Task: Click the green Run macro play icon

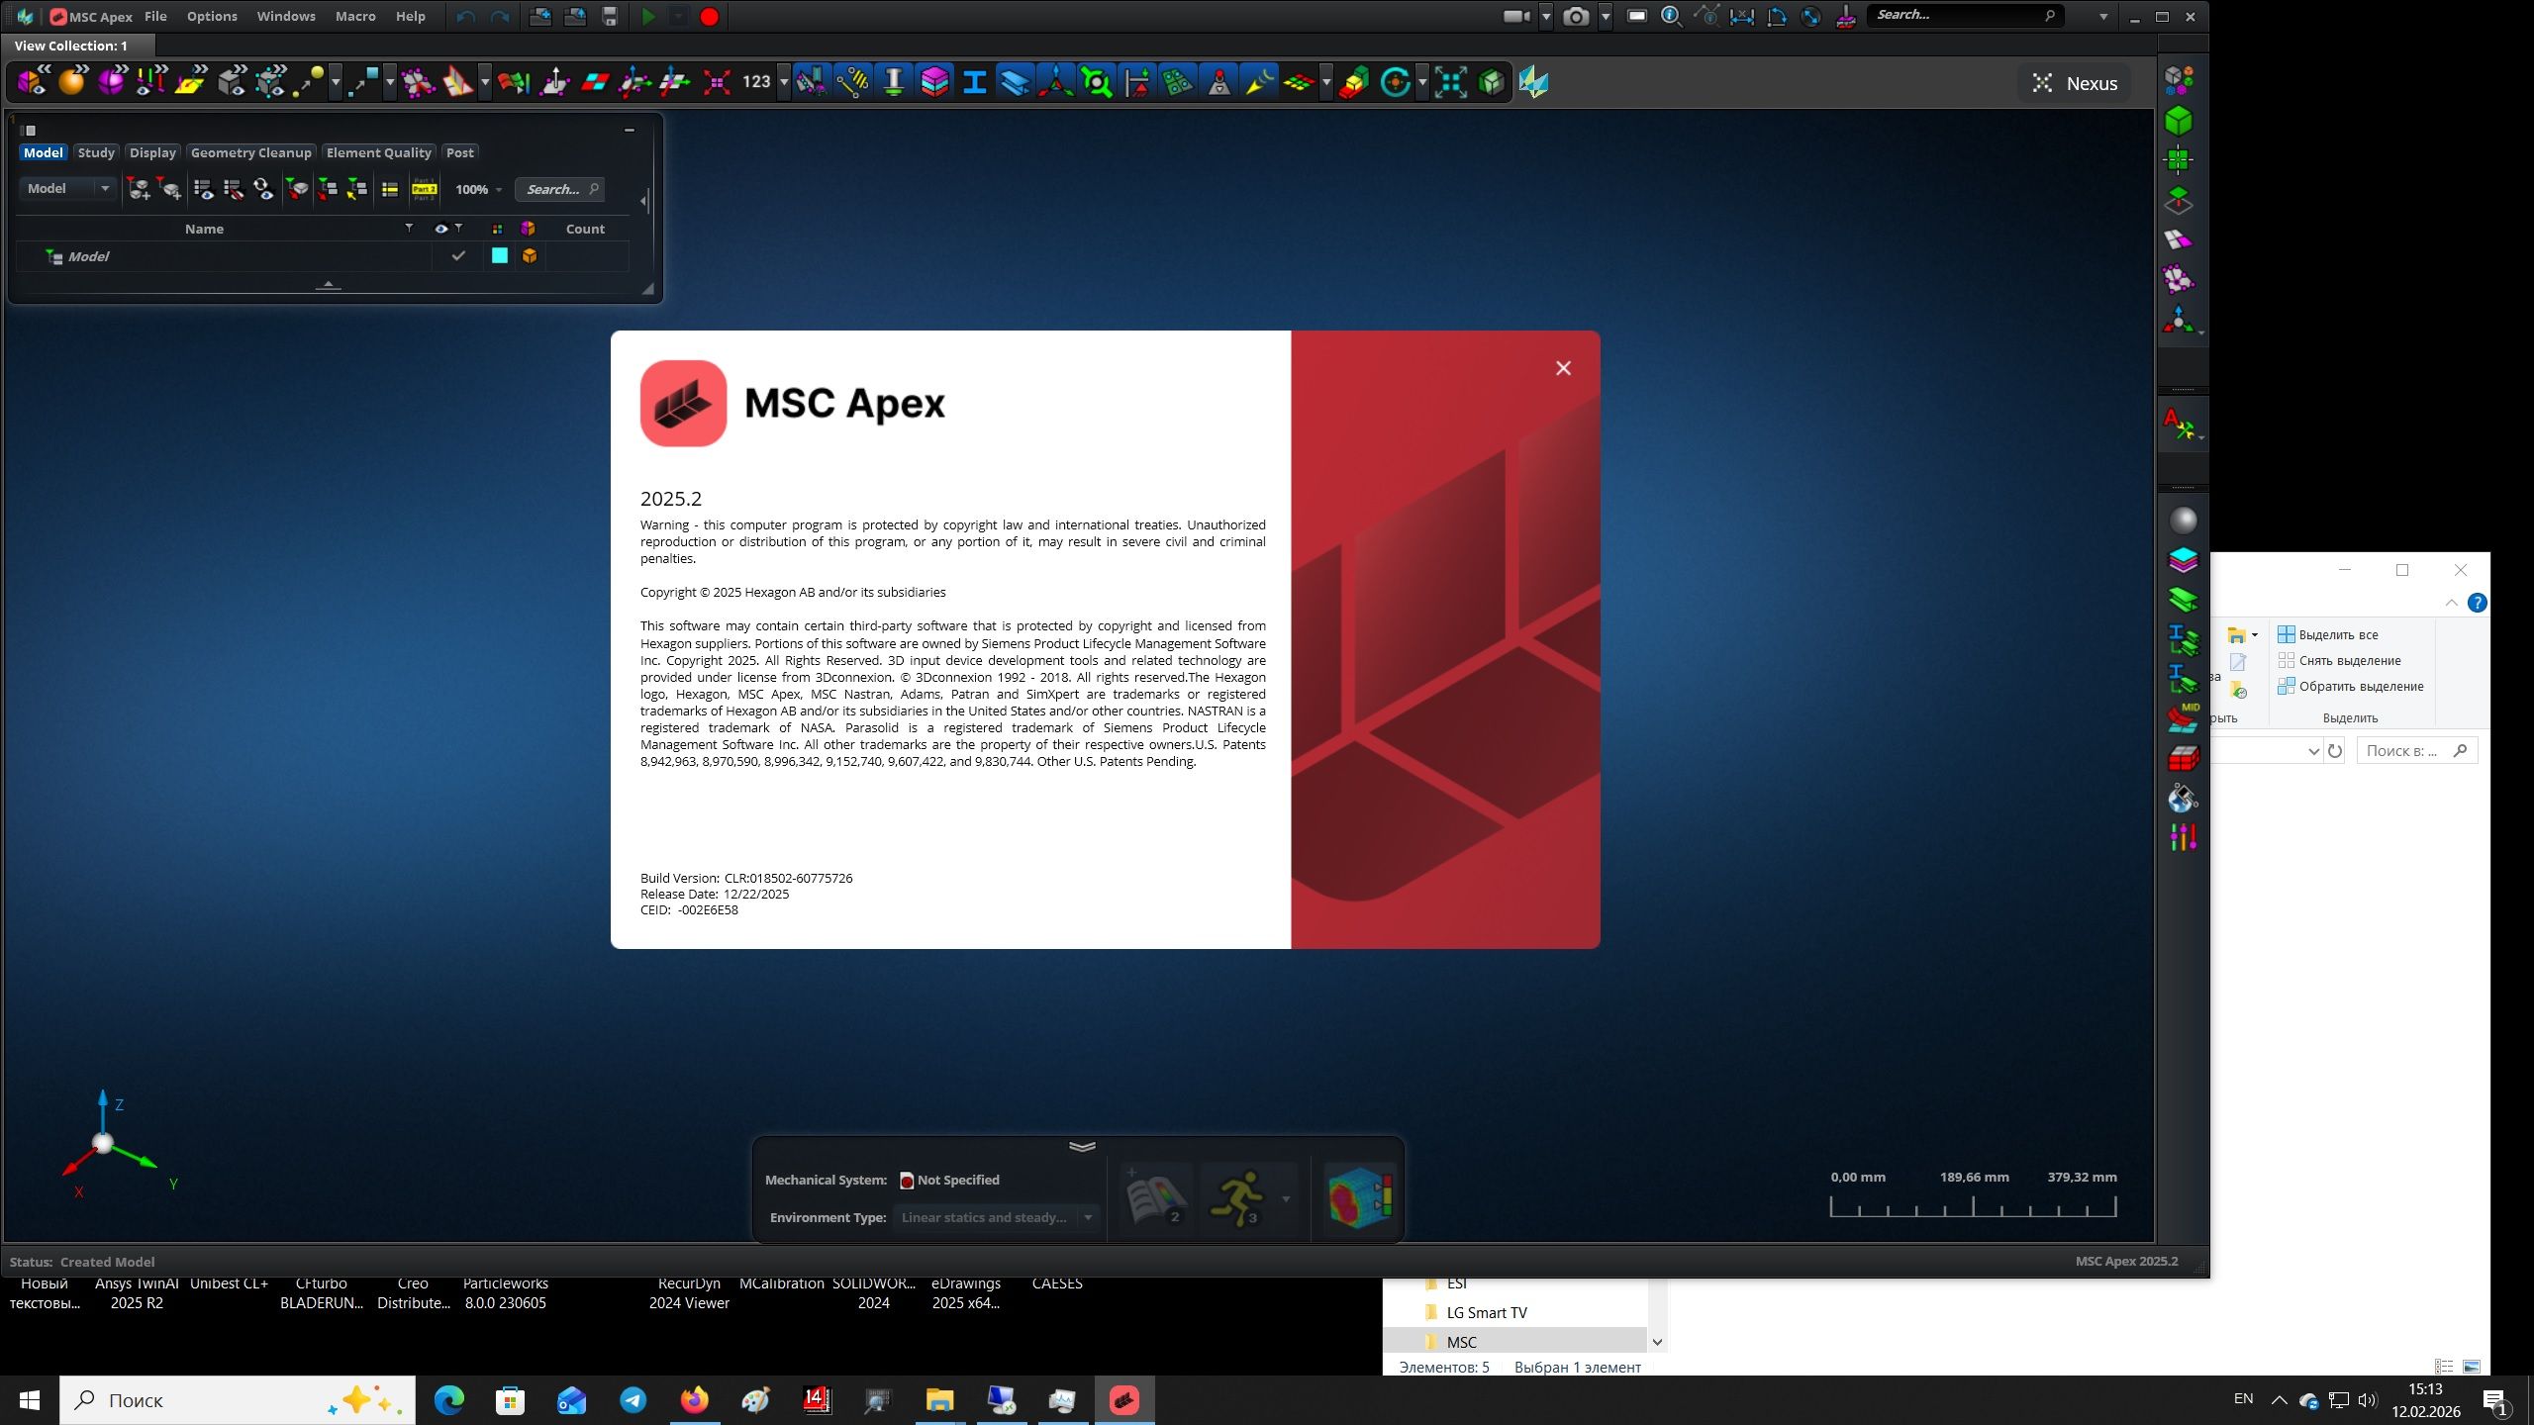Action: coord(649,16)
